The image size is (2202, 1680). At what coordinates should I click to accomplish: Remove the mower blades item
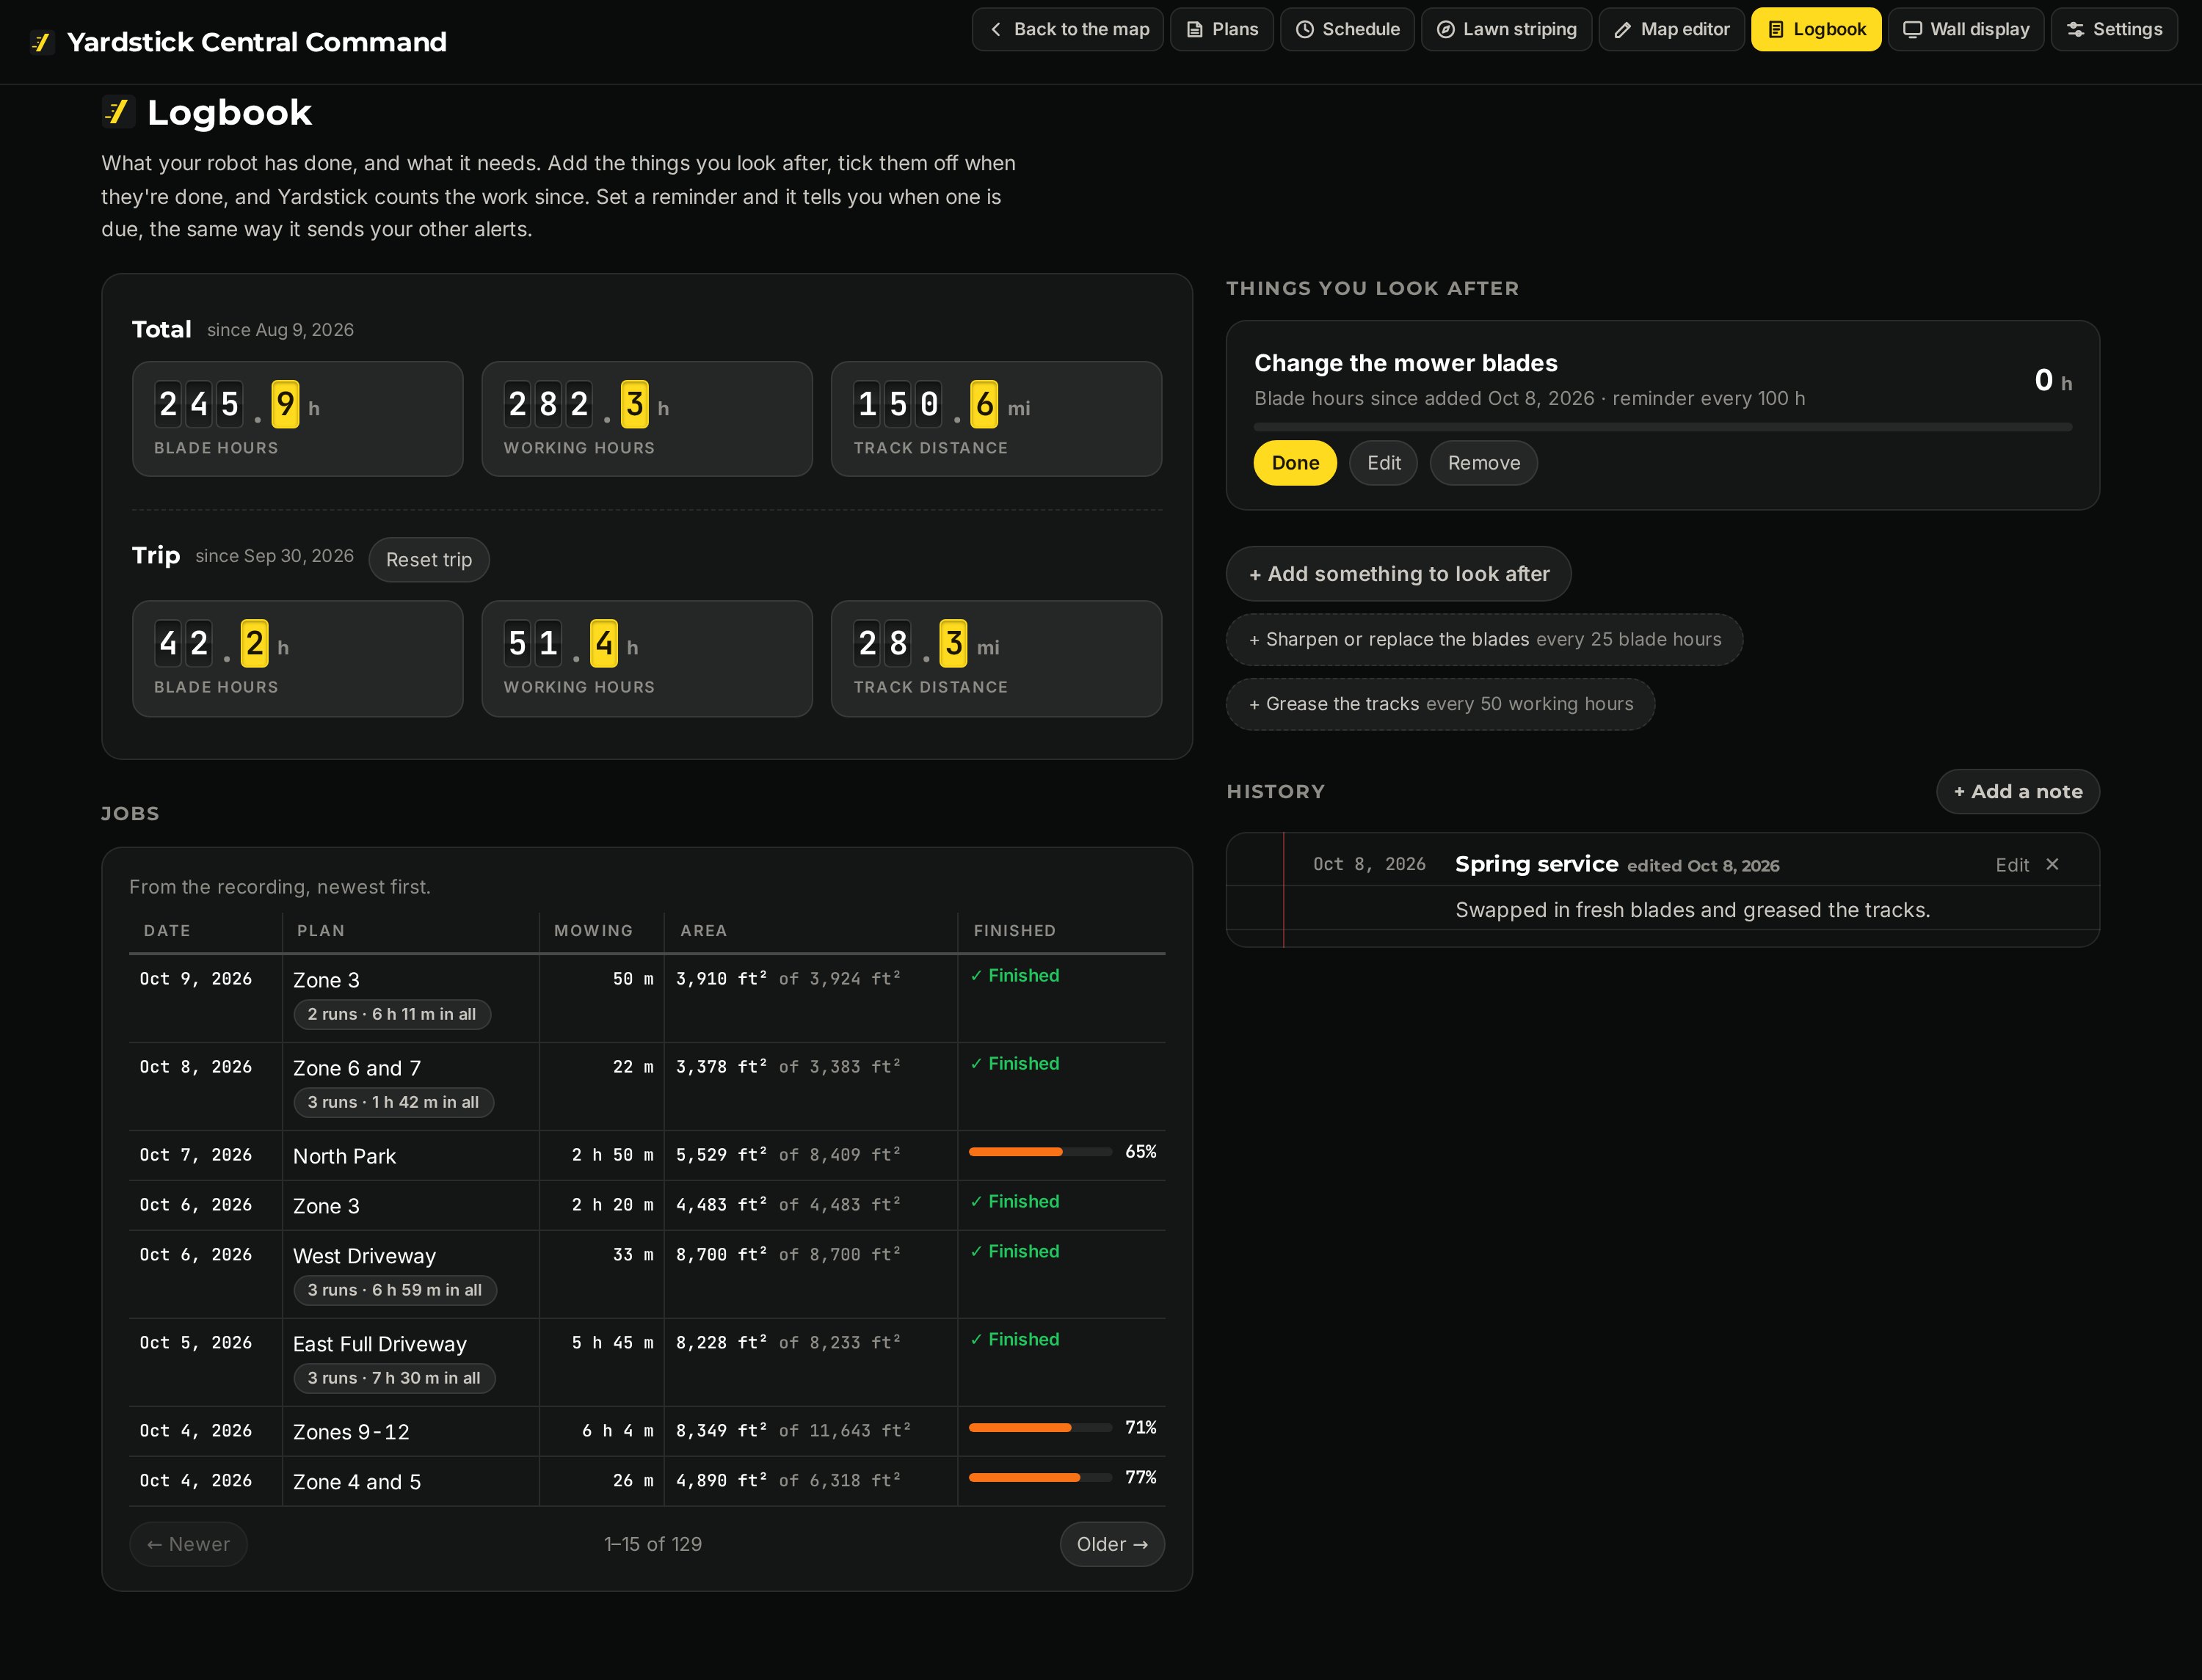point(1483,463)
